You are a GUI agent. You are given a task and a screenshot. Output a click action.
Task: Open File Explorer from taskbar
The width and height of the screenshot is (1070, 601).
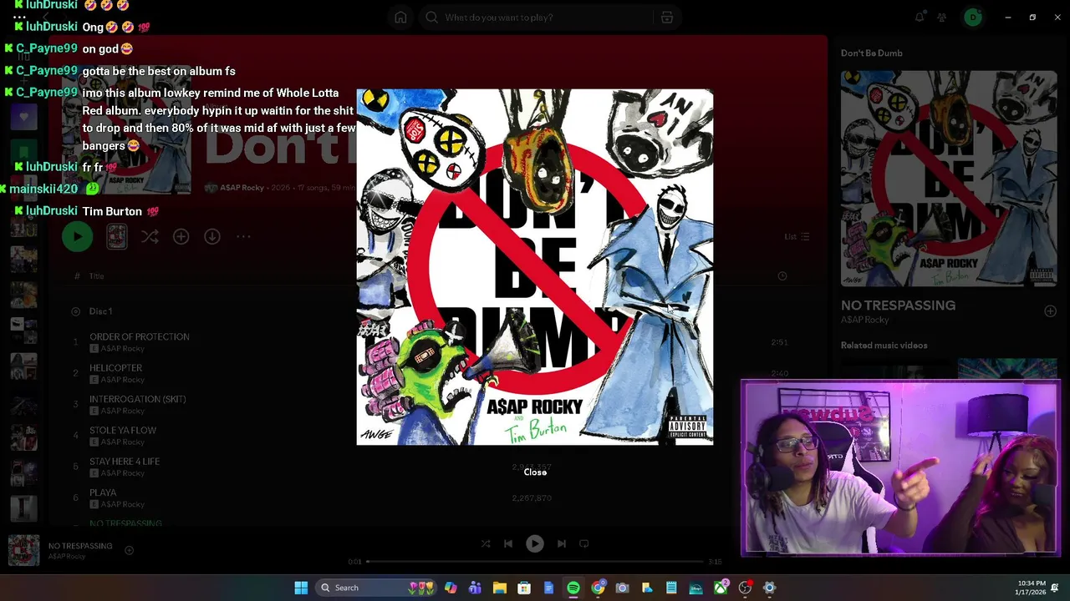click(500, 588)
